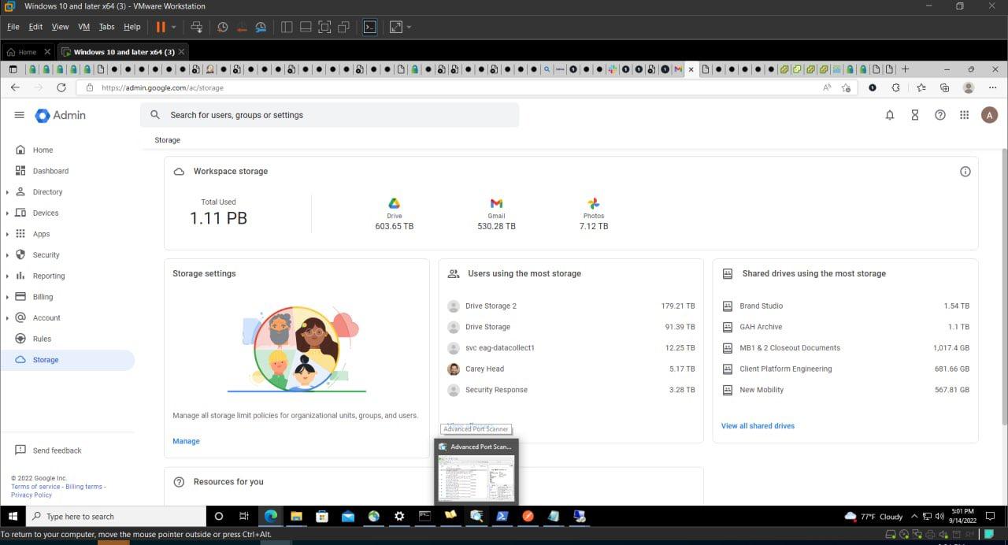Toggle the VMware library sidebar

(x=287, y=27)
